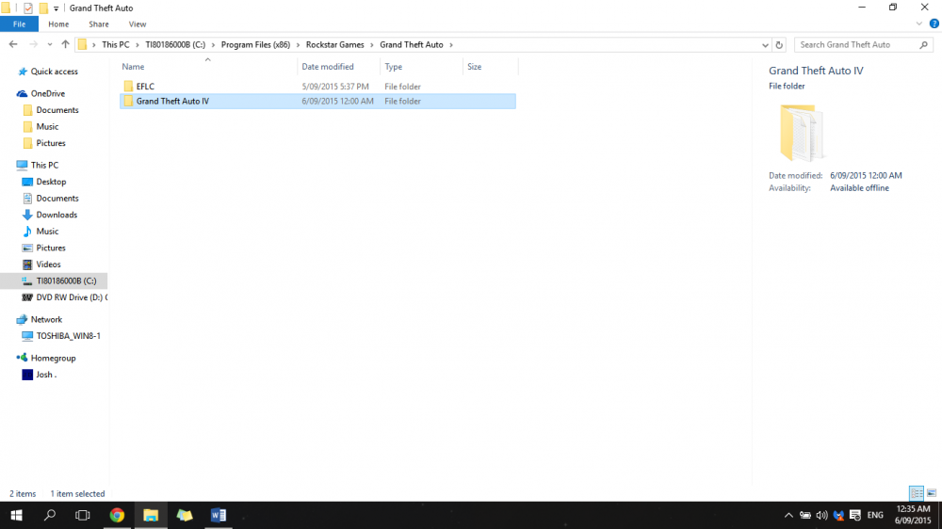942x529 pixels.
Task: Click the taskbar Search icon
Action: point(50,515)
